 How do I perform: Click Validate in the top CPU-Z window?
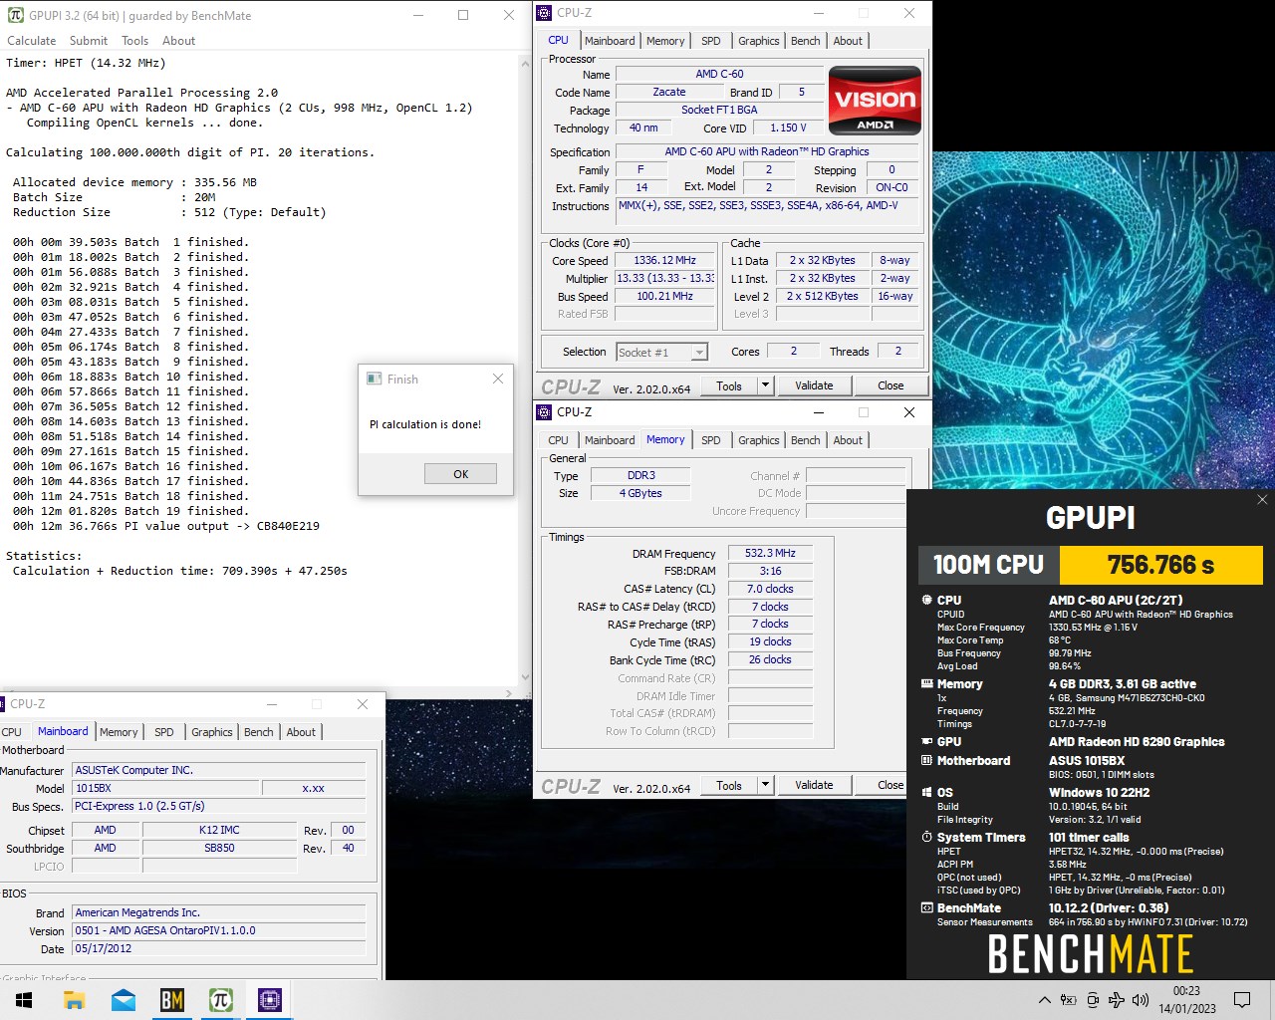pos(814,385)
